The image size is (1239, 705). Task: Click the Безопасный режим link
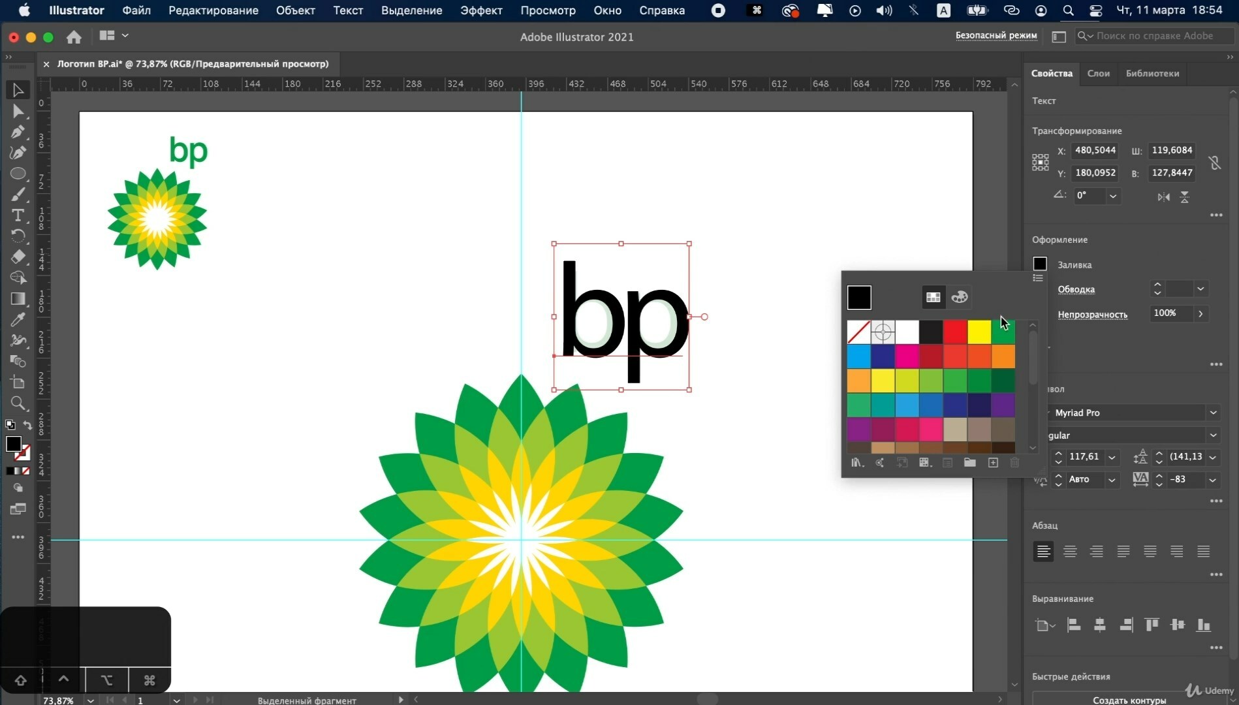[996, 36]
